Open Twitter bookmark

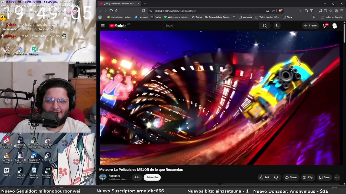[x=156, y=17]
